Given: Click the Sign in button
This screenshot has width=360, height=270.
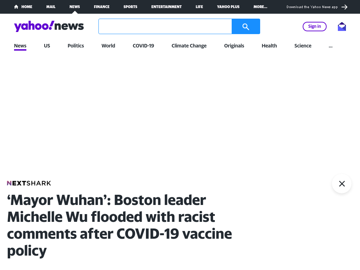Looking at the screenshot, I should [315, 26].
